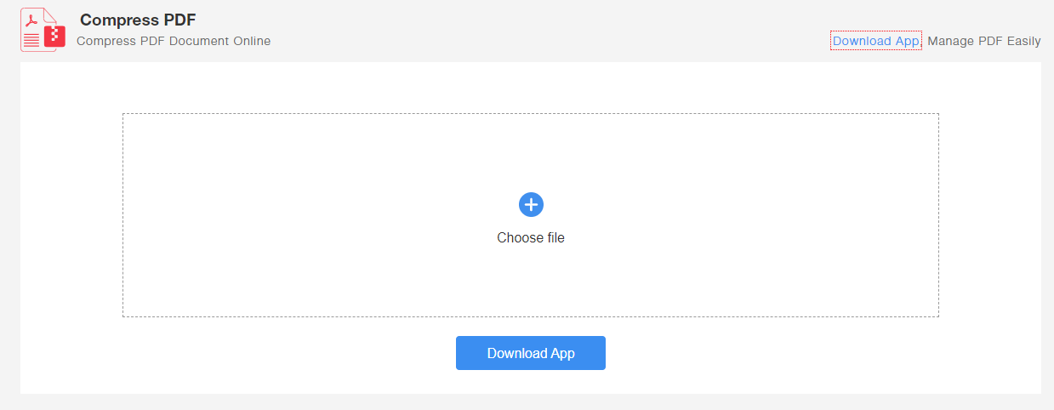Viewport: 1054px width, 410px height.
Task: Click the bold "Compress PDF" heading
Action: coord(138,20)
